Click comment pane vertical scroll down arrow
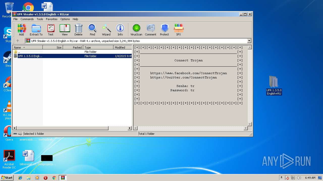The height and width of the screenshot is (181, 323). [x=250, y=124]
